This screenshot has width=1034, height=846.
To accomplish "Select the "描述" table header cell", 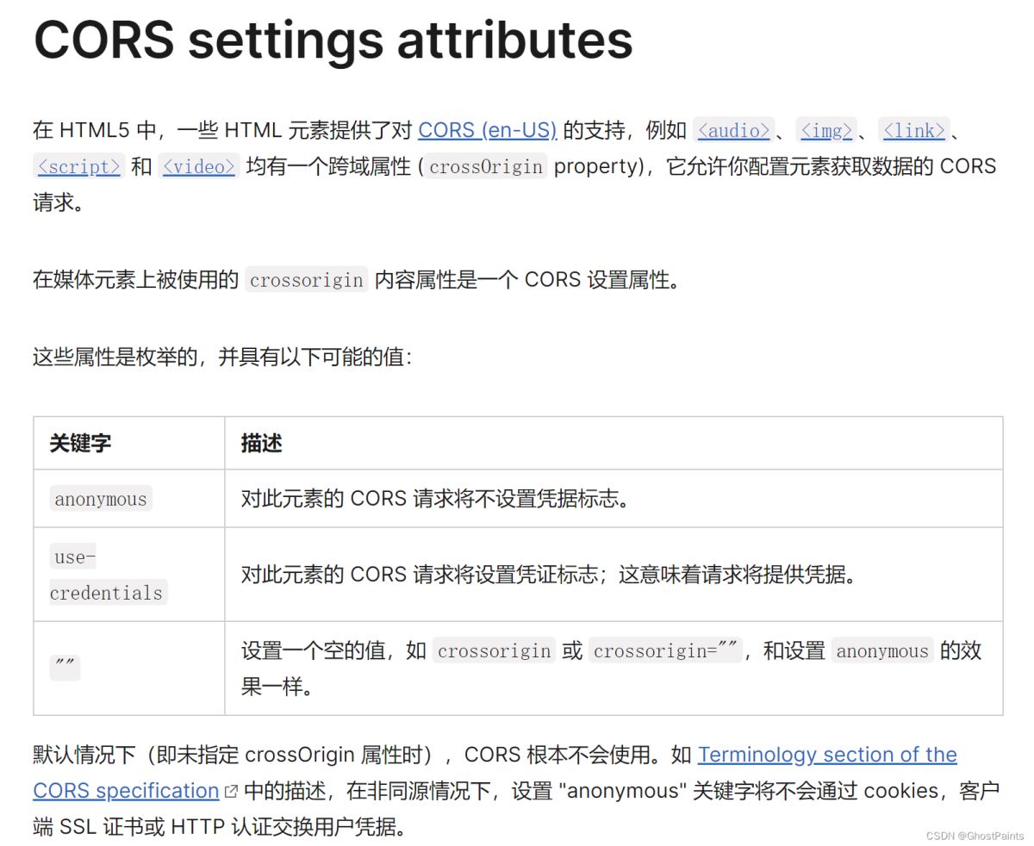I will pyautogui.click(x=614, y=444).
